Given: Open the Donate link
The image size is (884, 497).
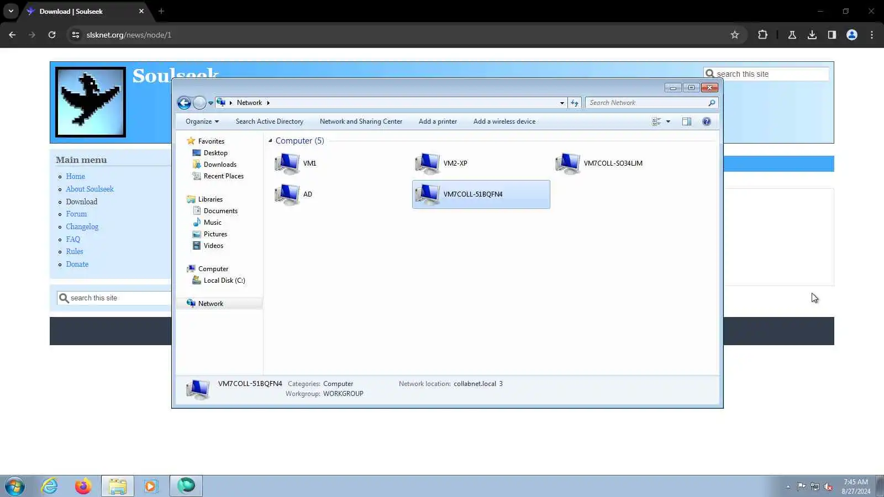Looking at the screenshot, I should pos(77,265).
